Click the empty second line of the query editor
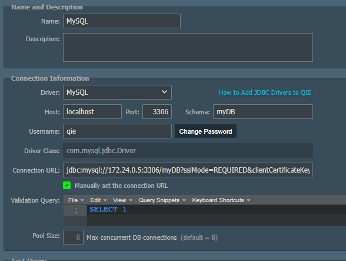This screenshot has height=261, width=346. 217,220
